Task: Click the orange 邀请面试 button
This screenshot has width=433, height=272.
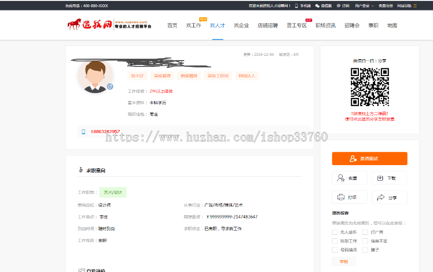Action: (x=369, y=158)
